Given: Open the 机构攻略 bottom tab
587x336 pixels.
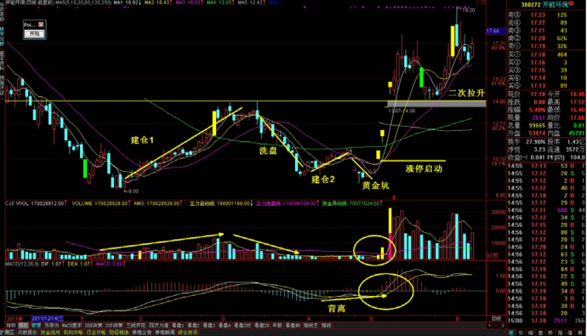Looking at the screenshot, I should coord(73,333).
